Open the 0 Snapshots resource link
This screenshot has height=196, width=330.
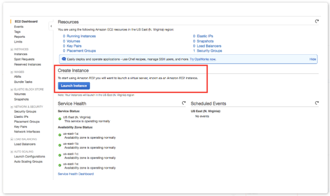[x=203, y=41]
